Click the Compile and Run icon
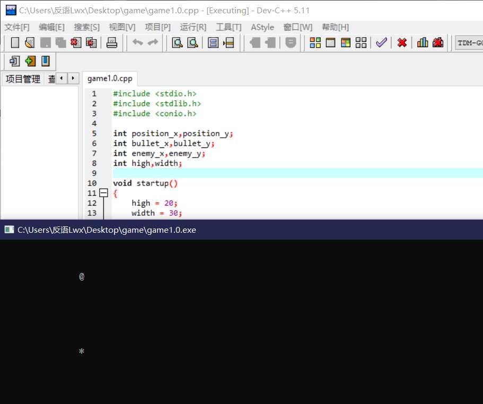The image size is (483, 404). coord(346,42)
